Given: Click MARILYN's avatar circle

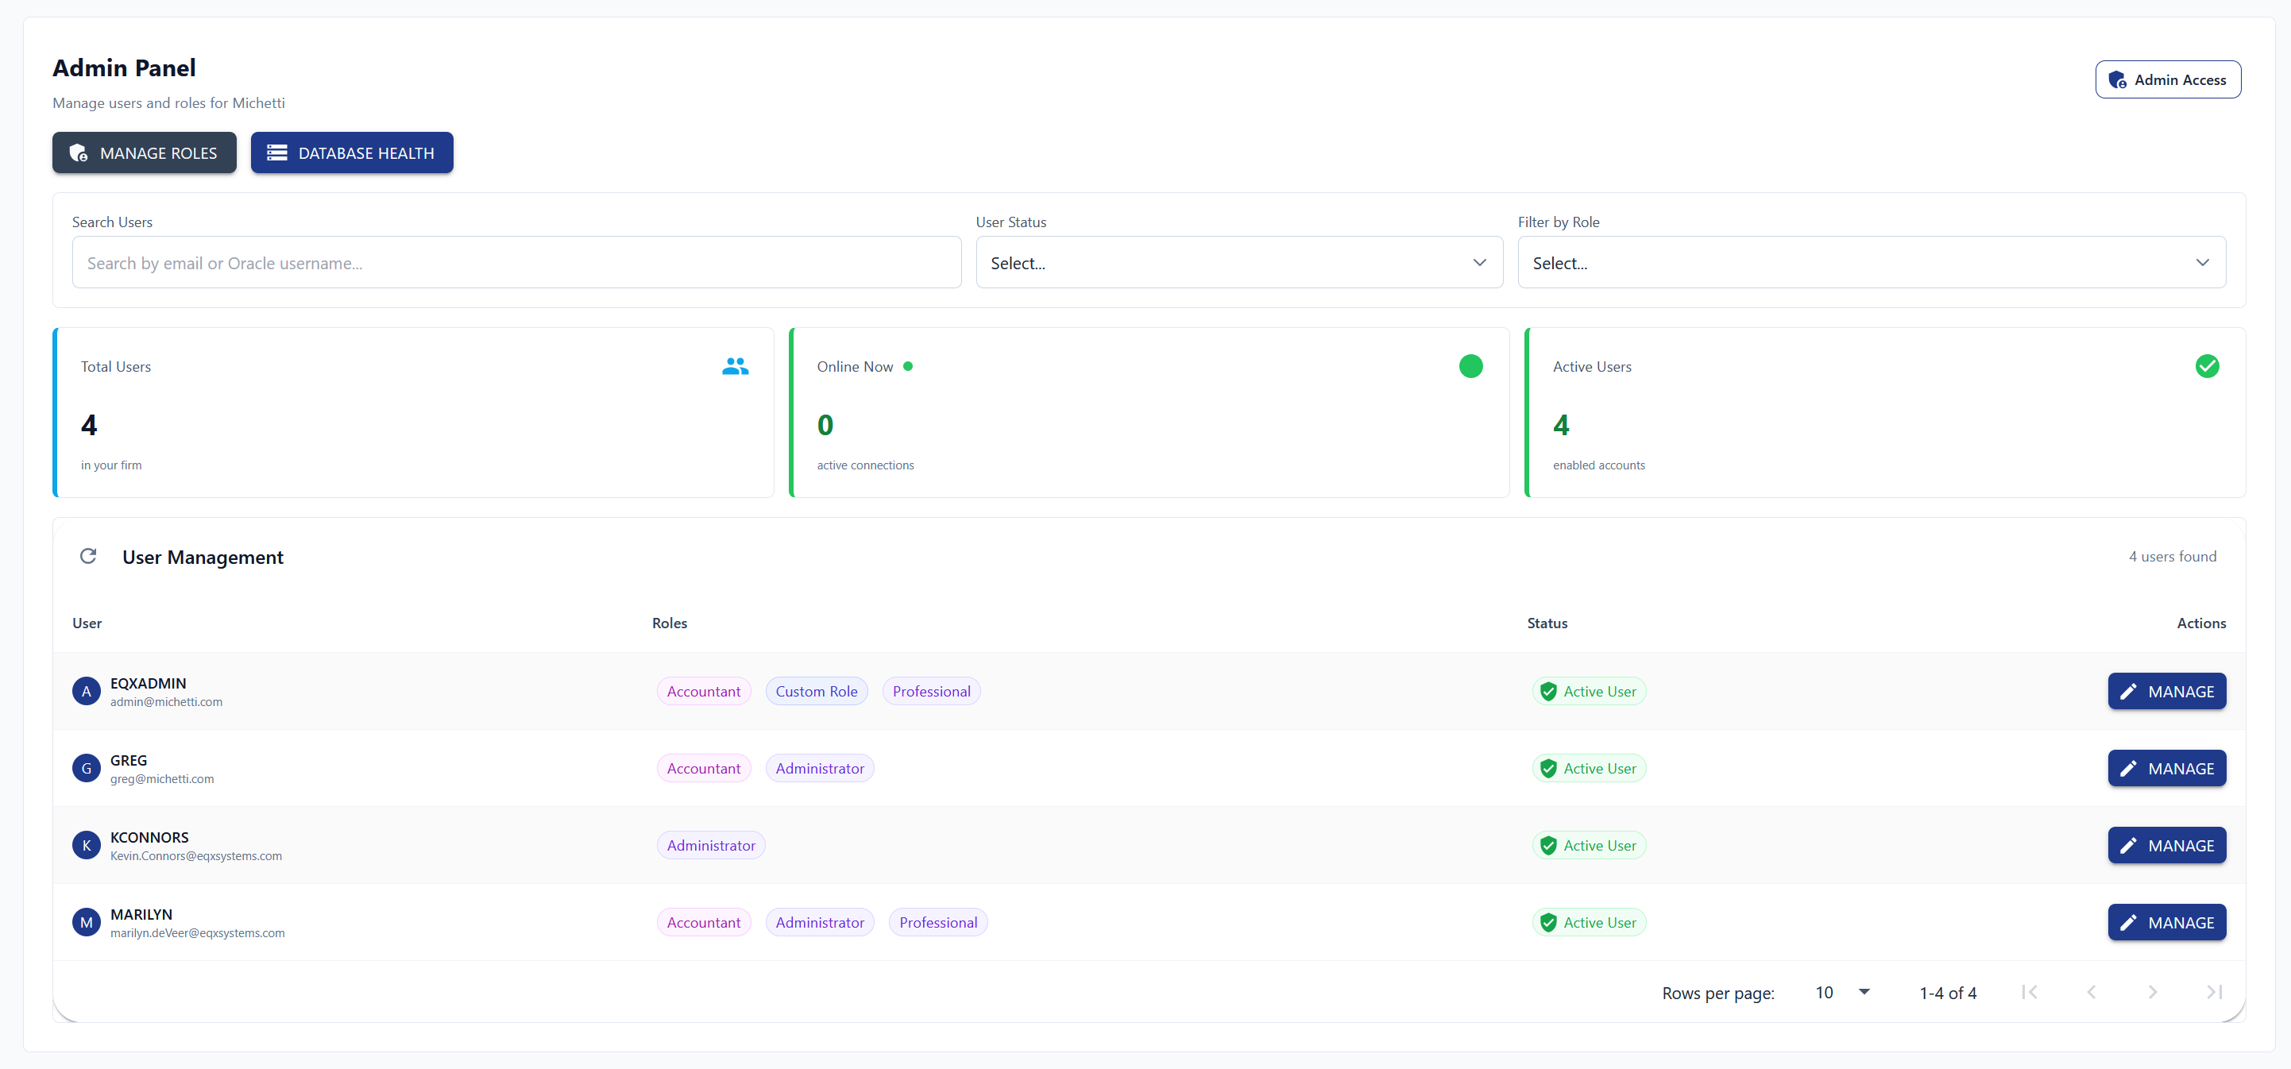Looking at the screenshot, I should click(x=85, y=921).
